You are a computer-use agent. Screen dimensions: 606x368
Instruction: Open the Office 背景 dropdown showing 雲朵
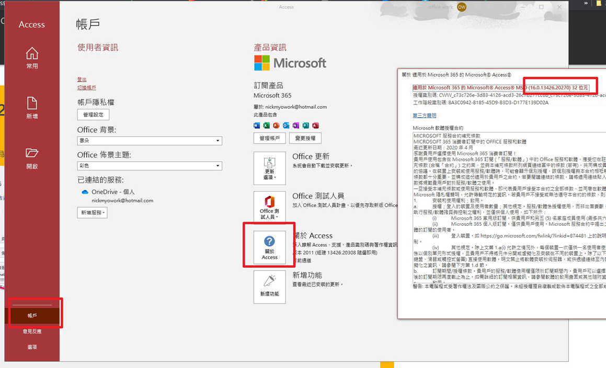tap(150, 141)
